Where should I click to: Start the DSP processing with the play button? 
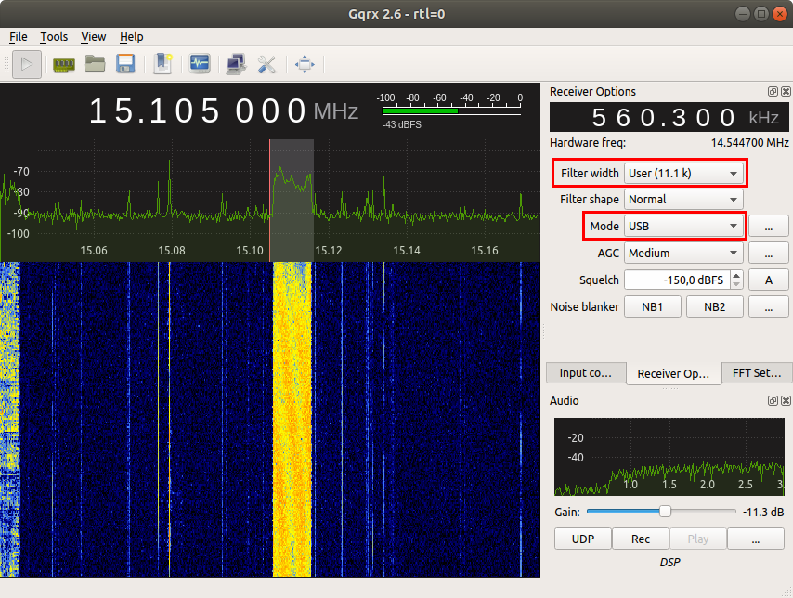coord(26,64)
